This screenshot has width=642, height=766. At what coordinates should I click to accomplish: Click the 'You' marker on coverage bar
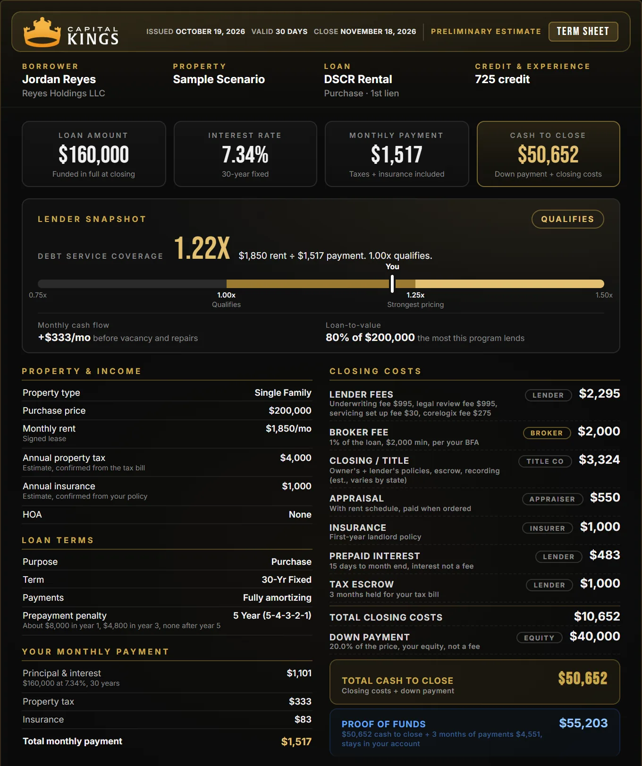(392, 283)
